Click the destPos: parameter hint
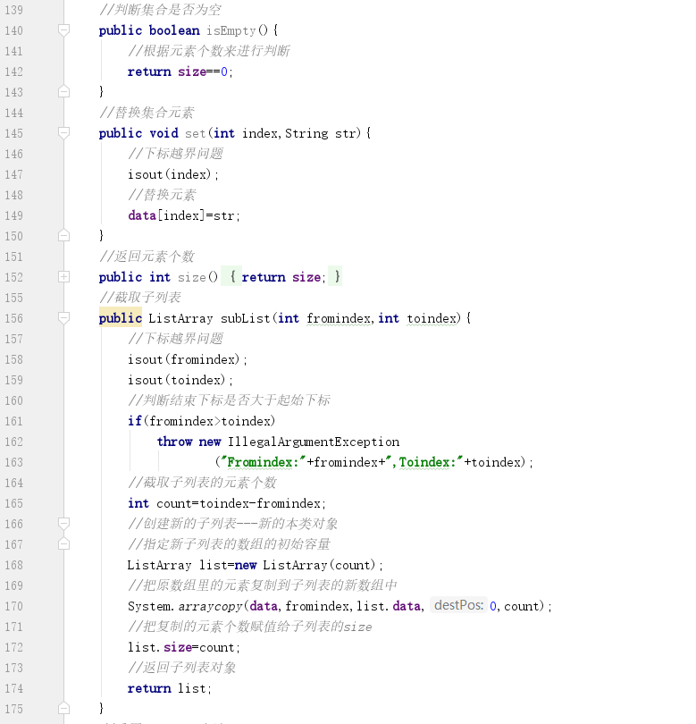Image resolution: width=696 pixels, height=724 pixels. (458, 605)
